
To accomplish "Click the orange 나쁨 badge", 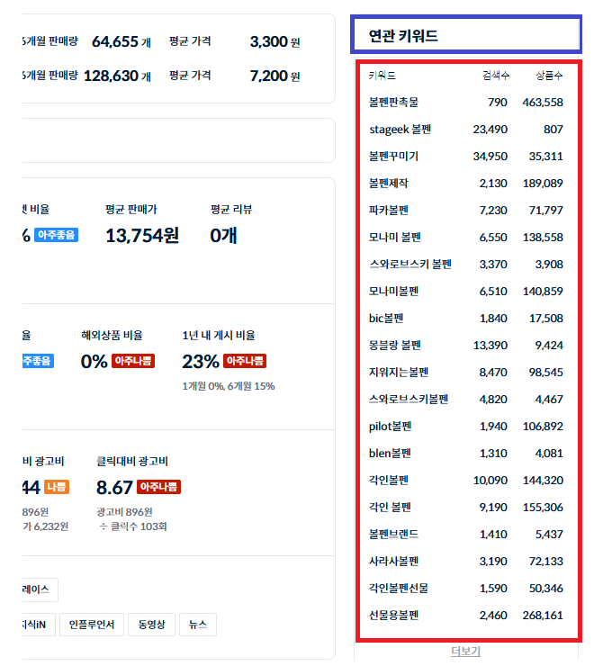I will 56,487.
